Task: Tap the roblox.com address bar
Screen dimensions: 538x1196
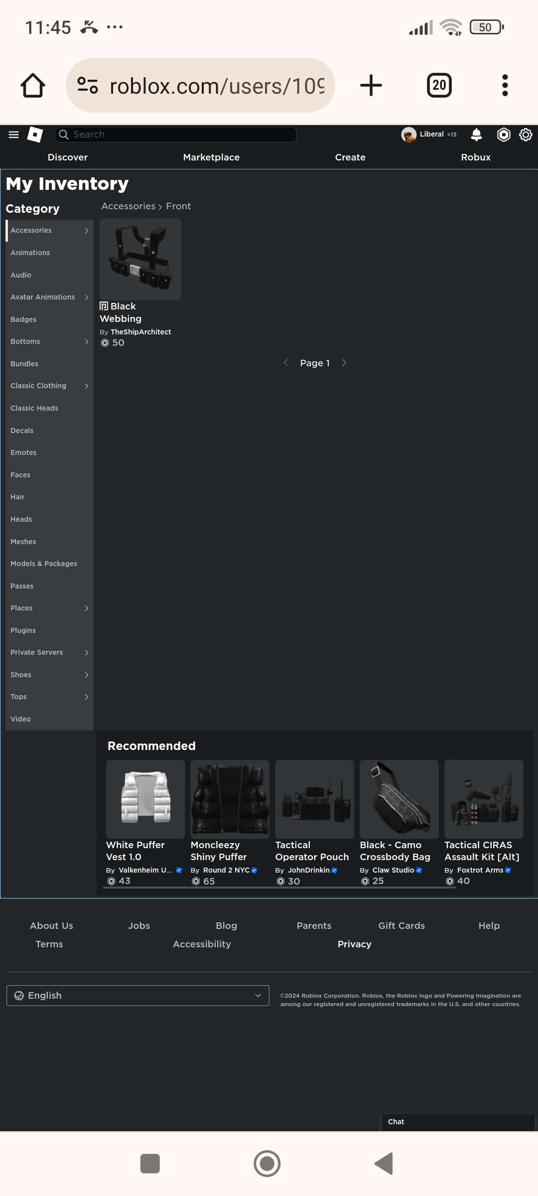Action: pyautogui.click(x=200, y=85)
